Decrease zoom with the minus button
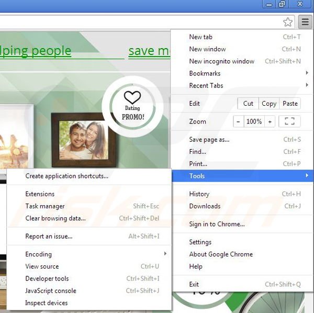314x313 pixels. coord(239,121)
